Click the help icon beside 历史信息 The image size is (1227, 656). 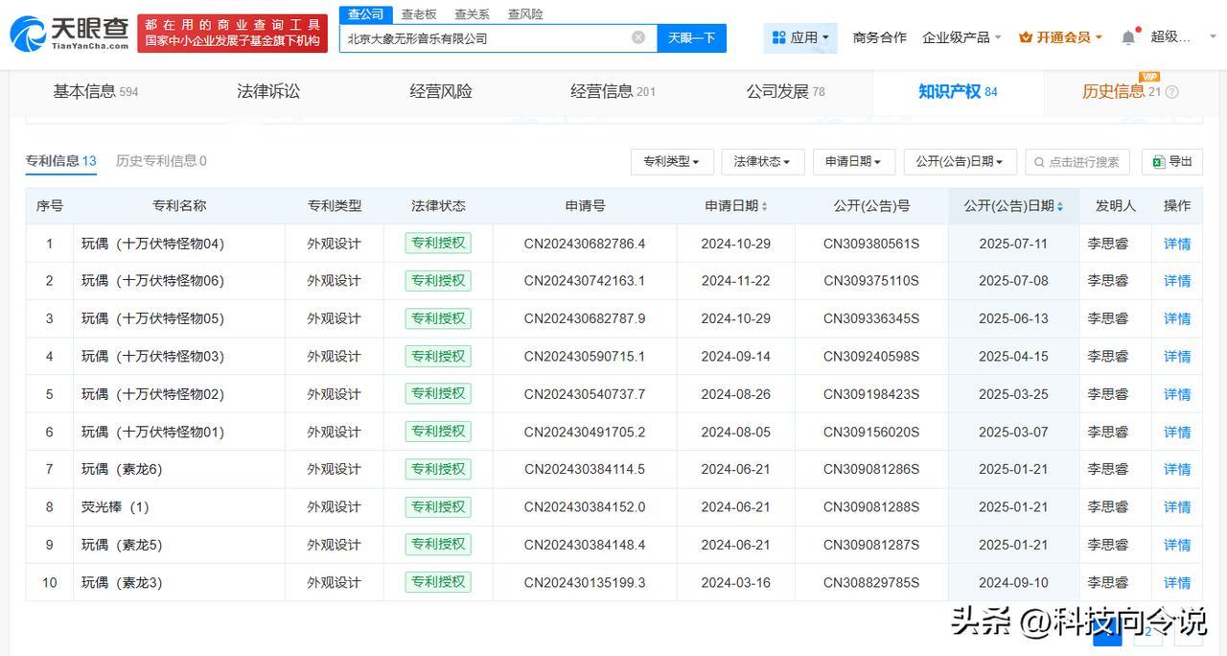[1171, 92]
